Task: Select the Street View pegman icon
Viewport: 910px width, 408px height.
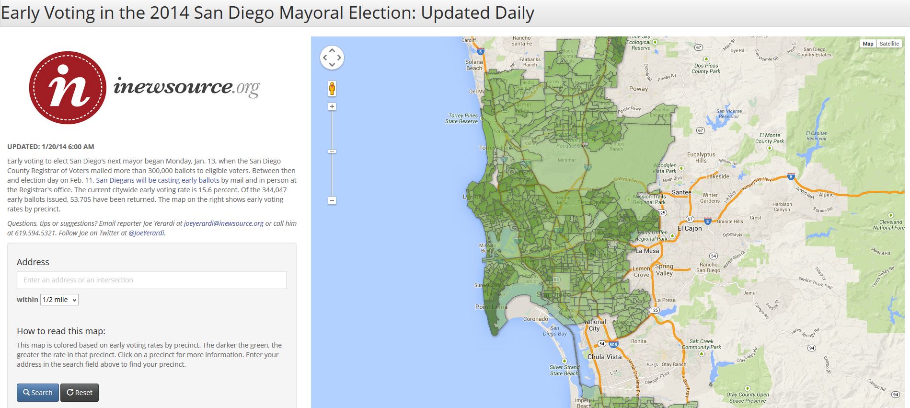Action: click(332, 89)
